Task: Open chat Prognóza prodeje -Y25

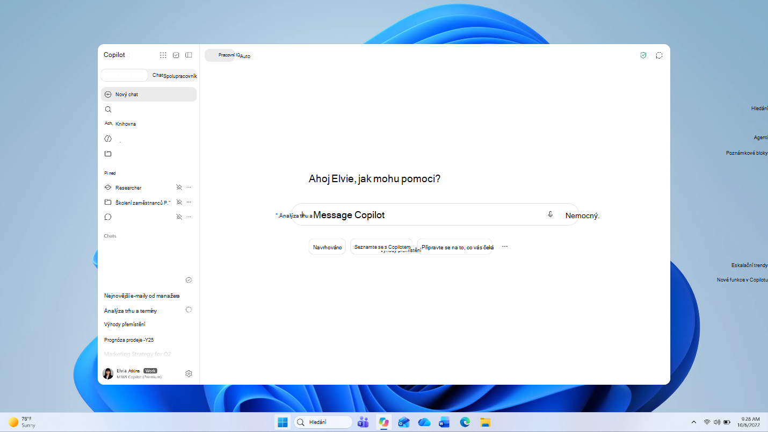Action: click(x=129, y=340)
